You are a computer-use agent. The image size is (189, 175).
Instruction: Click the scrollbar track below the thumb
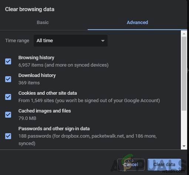tap(184, 127)
